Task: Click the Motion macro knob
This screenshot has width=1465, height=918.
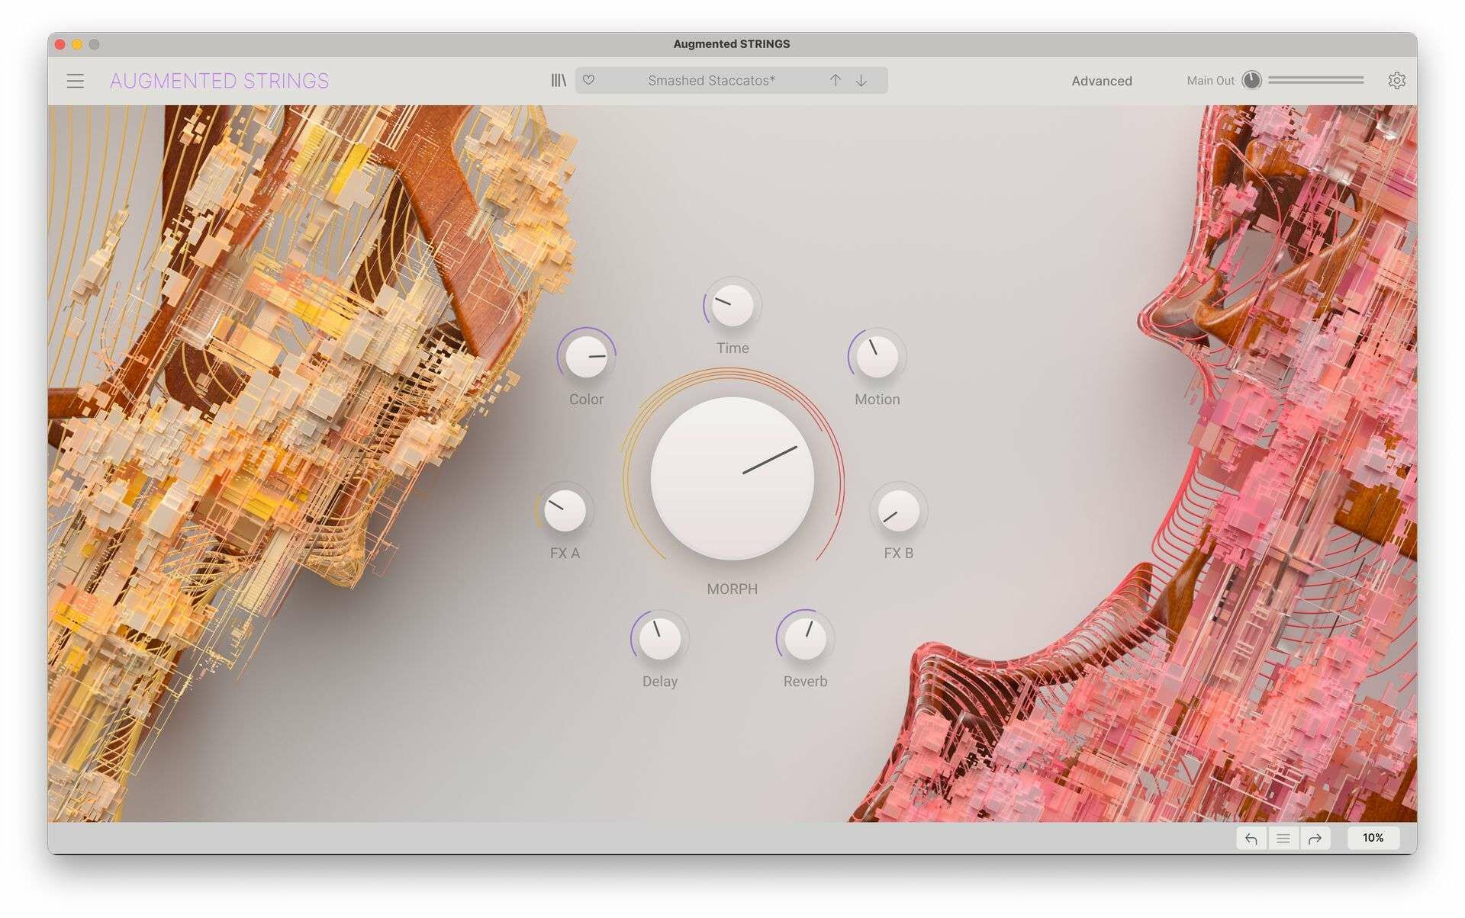Action: tap(877, 357)
